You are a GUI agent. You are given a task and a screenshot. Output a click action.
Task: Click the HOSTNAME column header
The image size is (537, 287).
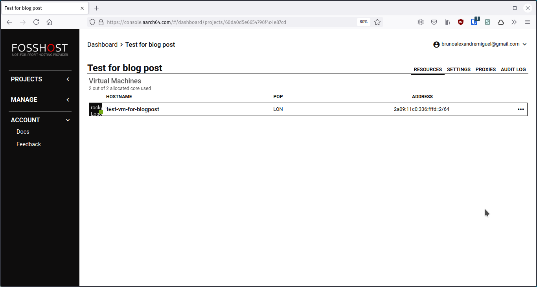[119, 97]
